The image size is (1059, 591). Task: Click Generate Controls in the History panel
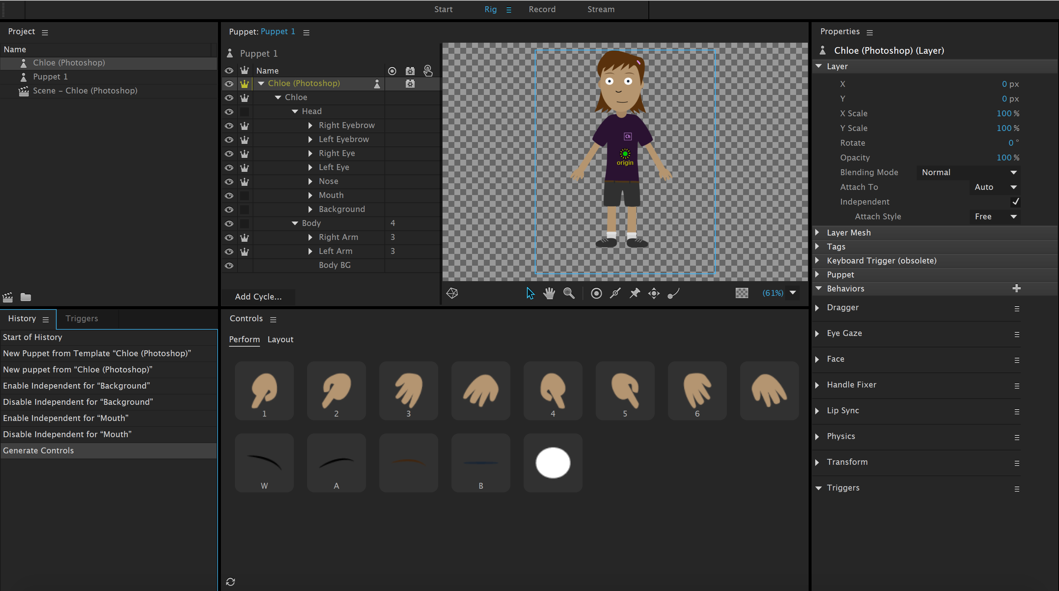[38, 450]
